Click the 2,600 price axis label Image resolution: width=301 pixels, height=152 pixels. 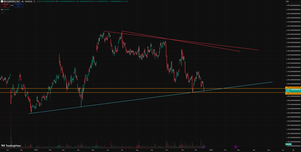tap(293, 34)
